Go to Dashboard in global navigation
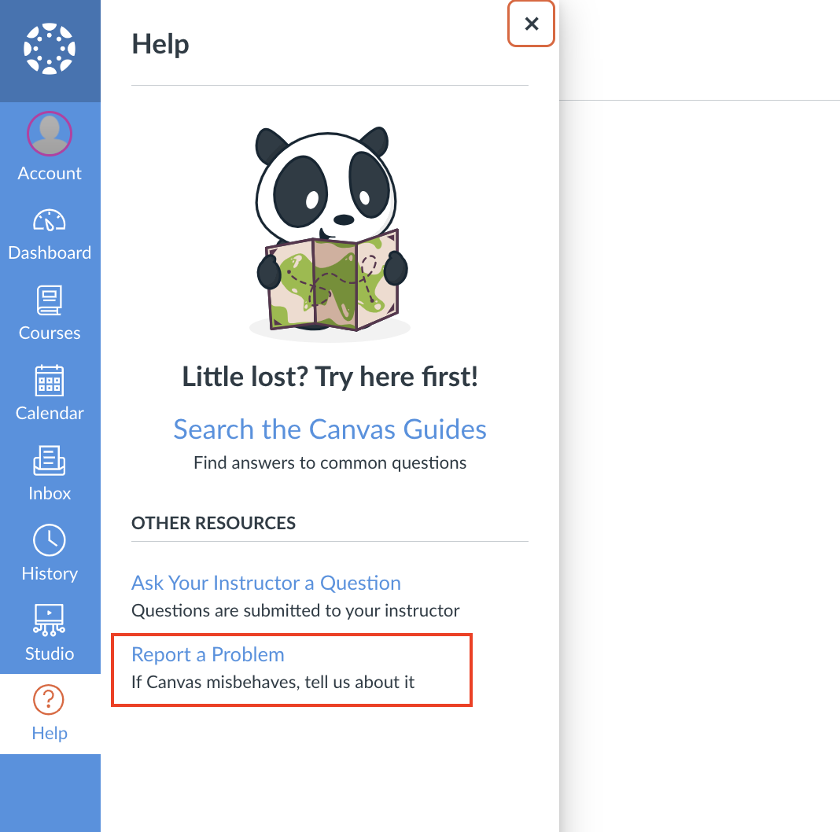840x832 pixels. 50,234
